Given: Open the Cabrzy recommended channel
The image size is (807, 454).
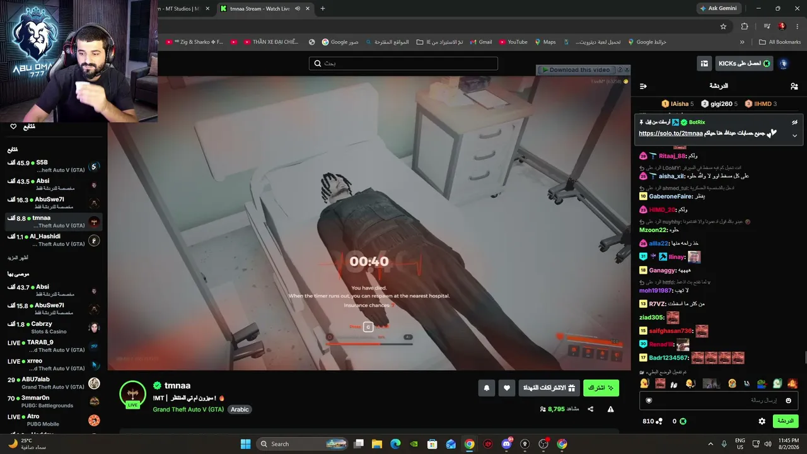Looking at the screenshot, I should 54,327.
